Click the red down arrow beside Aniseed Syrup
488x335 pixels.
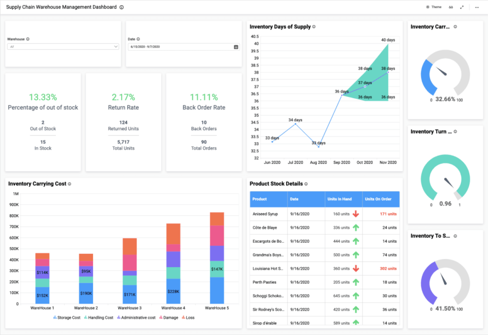click(x=356, y=214)
